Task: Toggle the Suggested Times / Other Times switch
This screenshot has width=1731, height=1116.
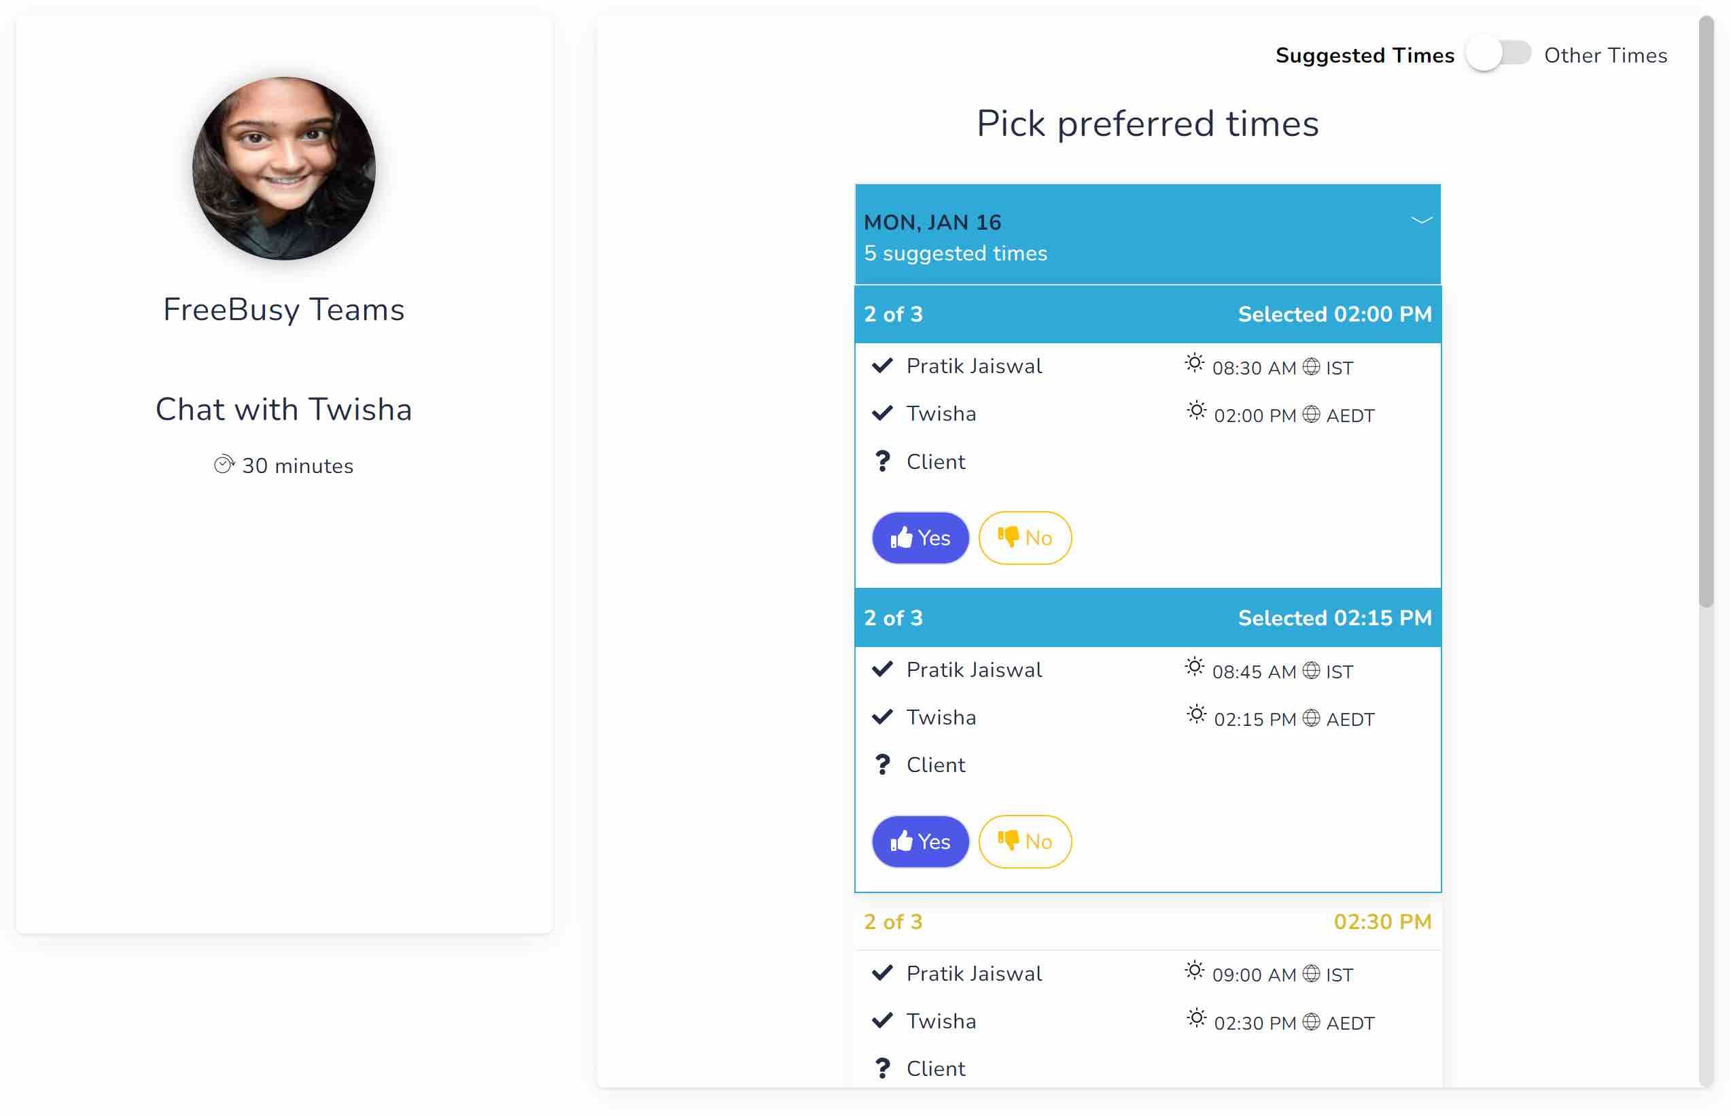Action: point(1497,55)
